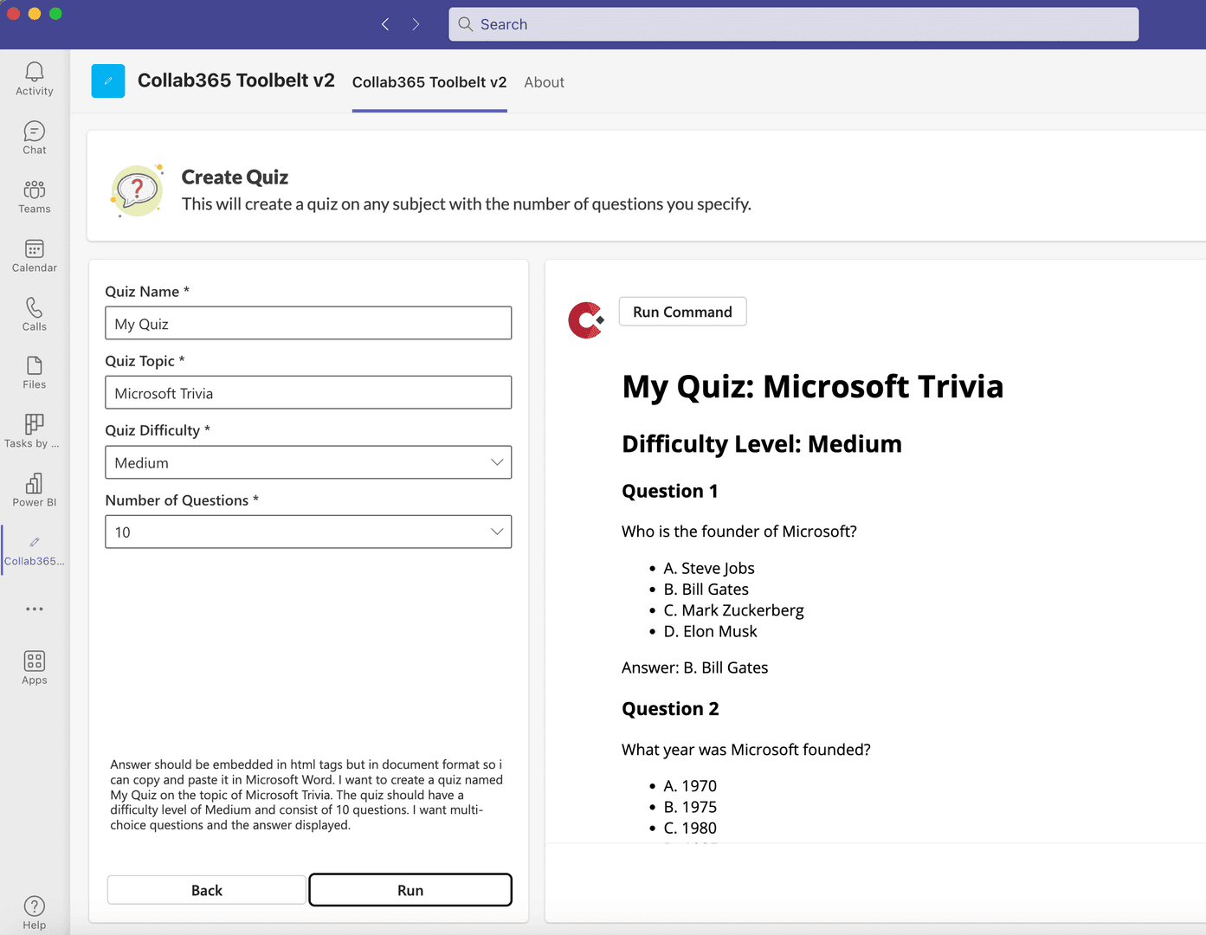Image resolution: width=1206 pixels, height=935 pixels.
Task: Open Tasks by Planner
Action: pyautogui.click(x=34, y=430)
